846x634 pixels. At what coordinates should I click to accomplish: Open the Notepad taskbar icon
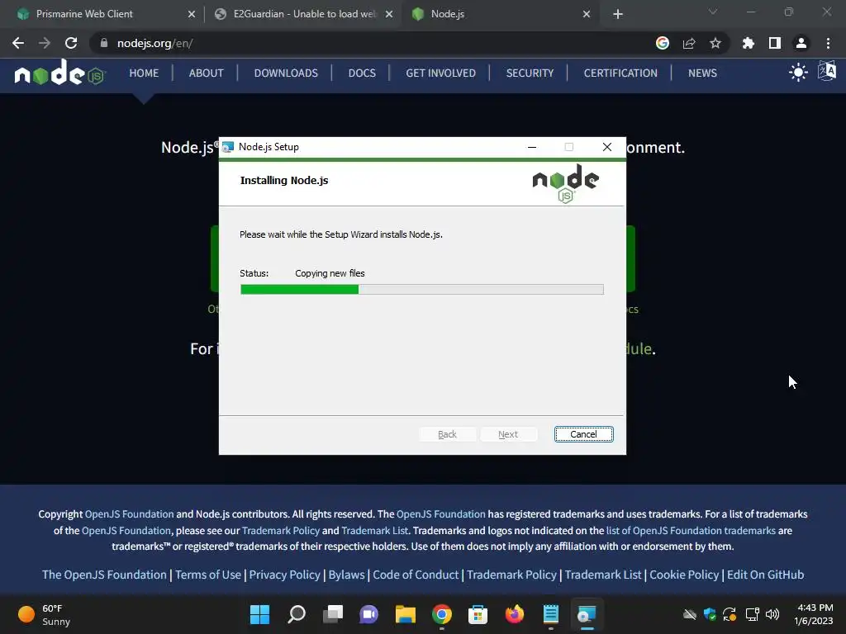click(x=551, y=614)
